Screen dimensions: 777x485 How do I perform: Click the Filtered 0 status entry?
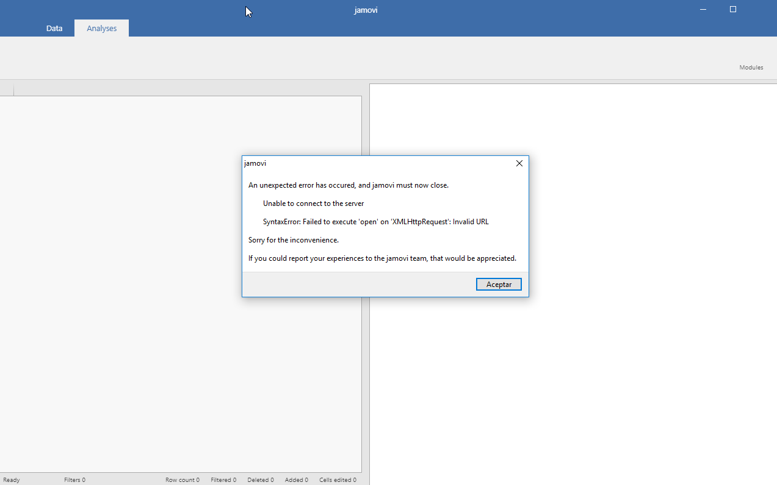[223, 480]
